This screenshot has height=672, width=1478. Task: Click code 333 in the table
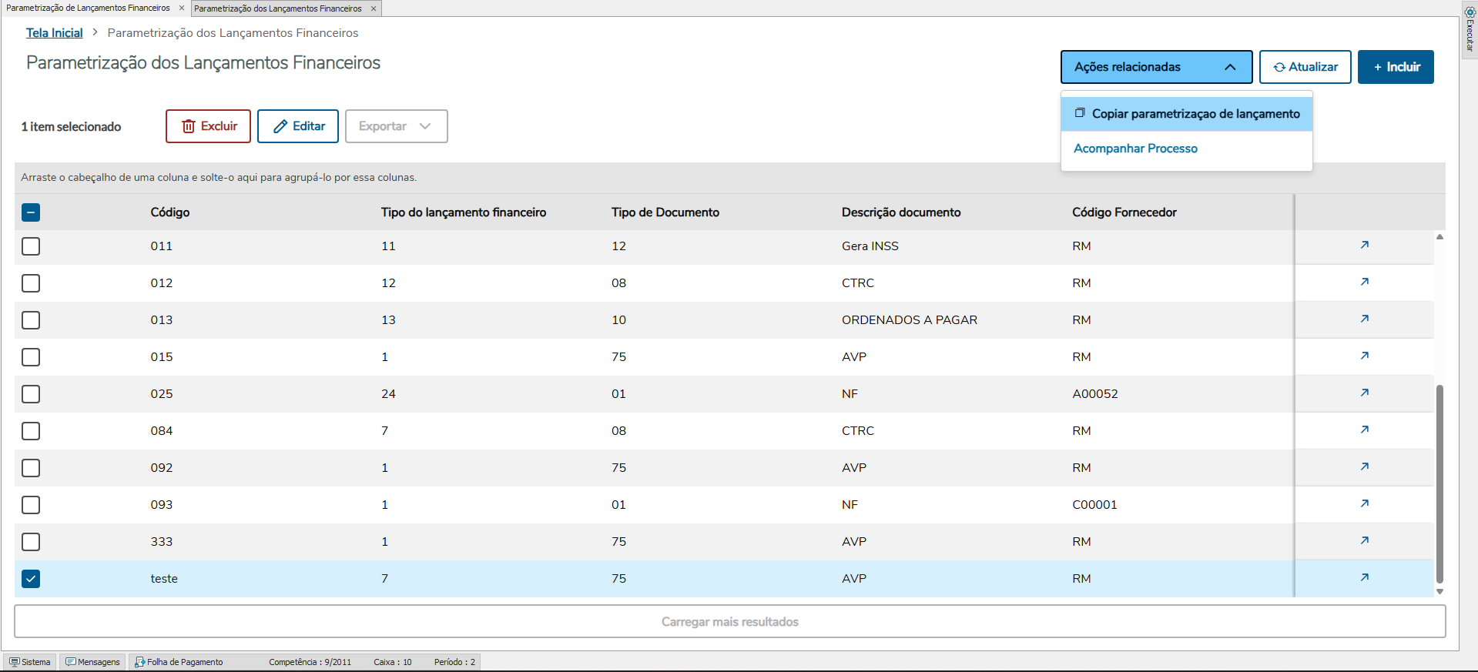click(162, 542)
